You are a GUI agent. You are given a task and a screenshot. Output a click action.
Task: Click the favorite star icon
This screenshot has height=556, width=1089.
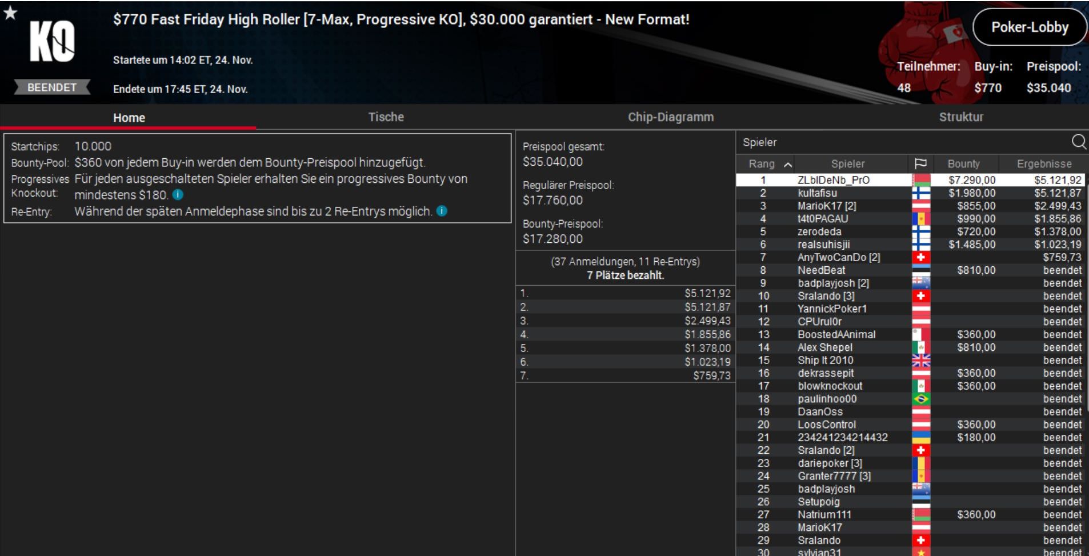[10, 13]
